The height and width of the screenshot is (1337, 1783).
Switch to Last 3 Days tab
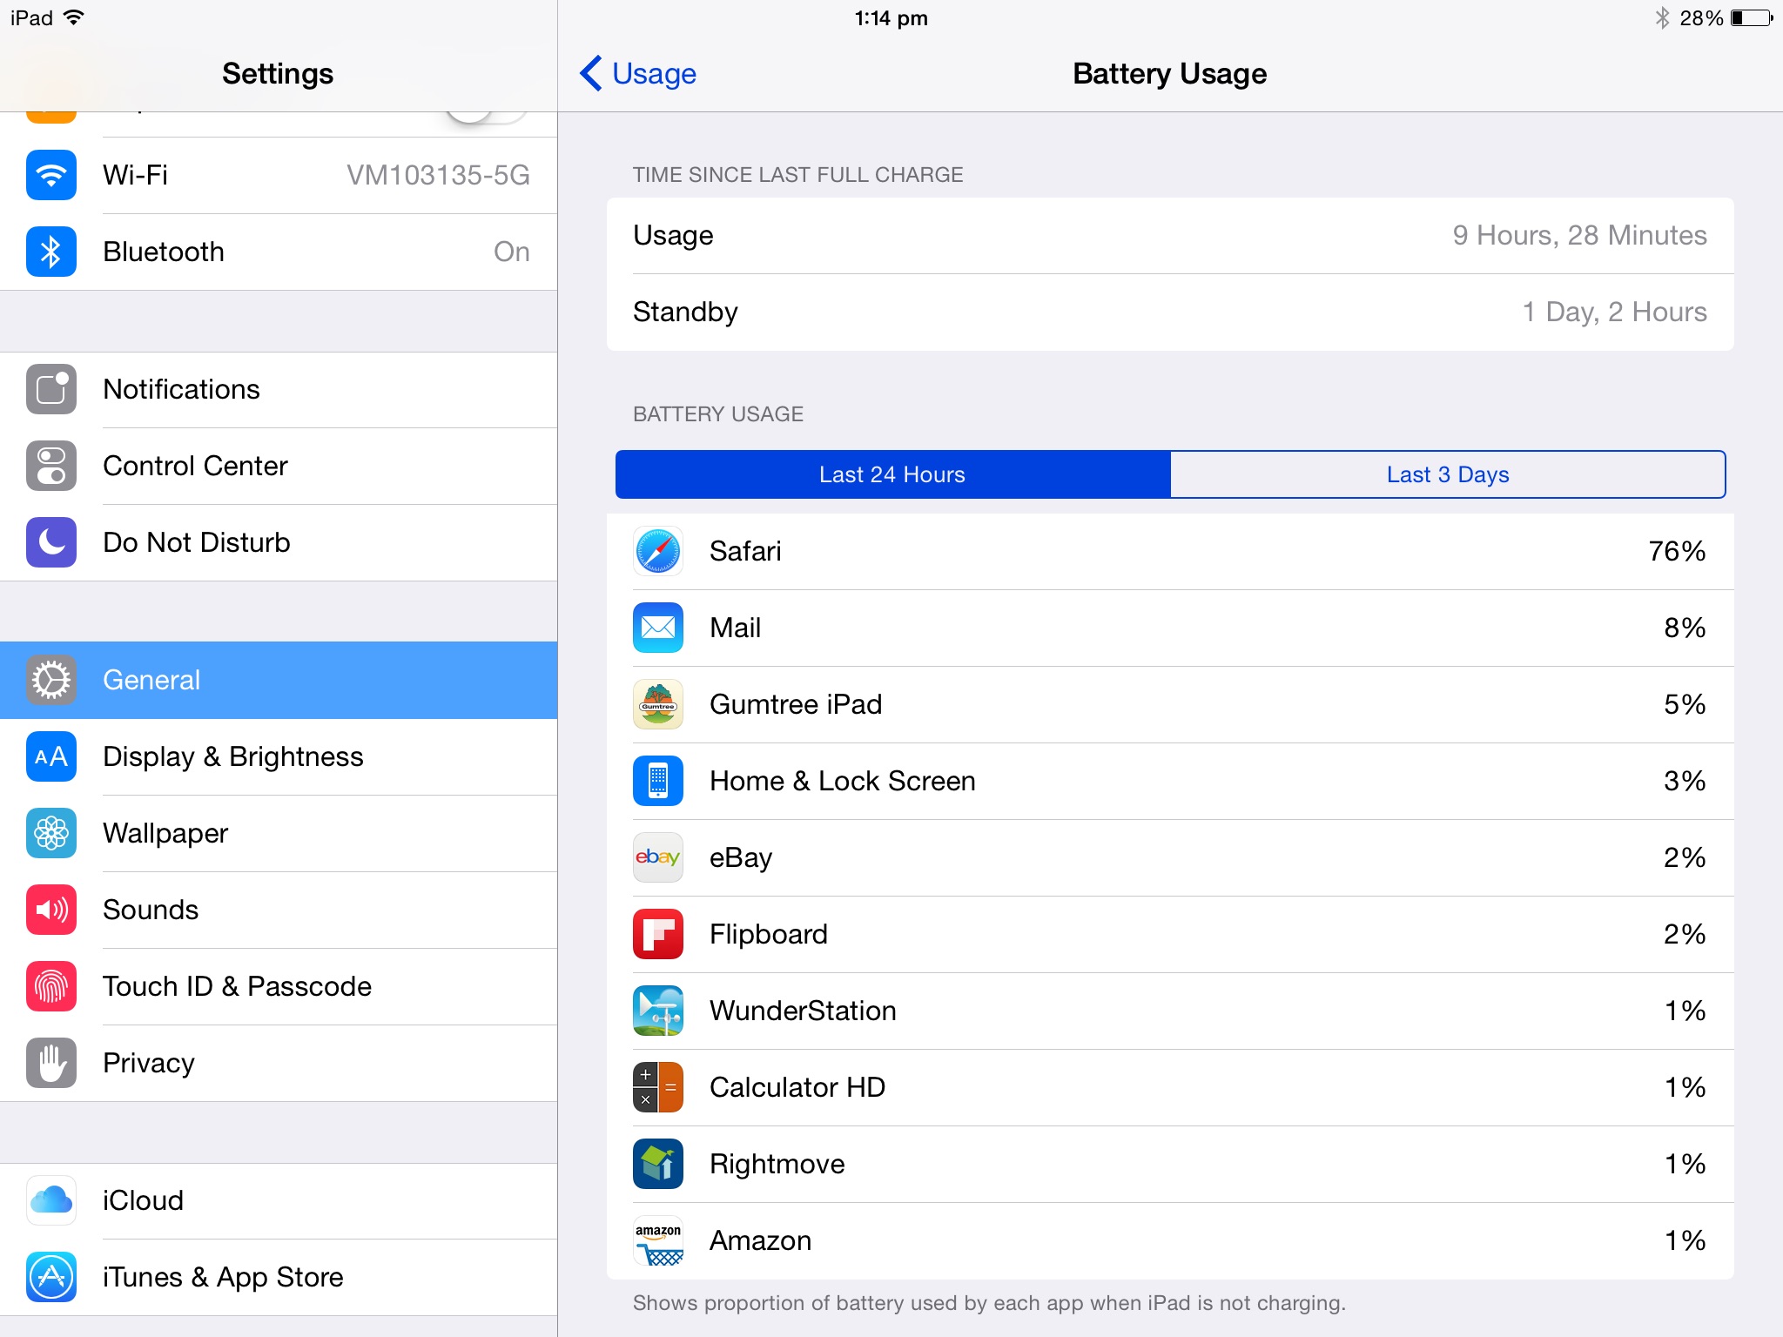[1447, 474]
